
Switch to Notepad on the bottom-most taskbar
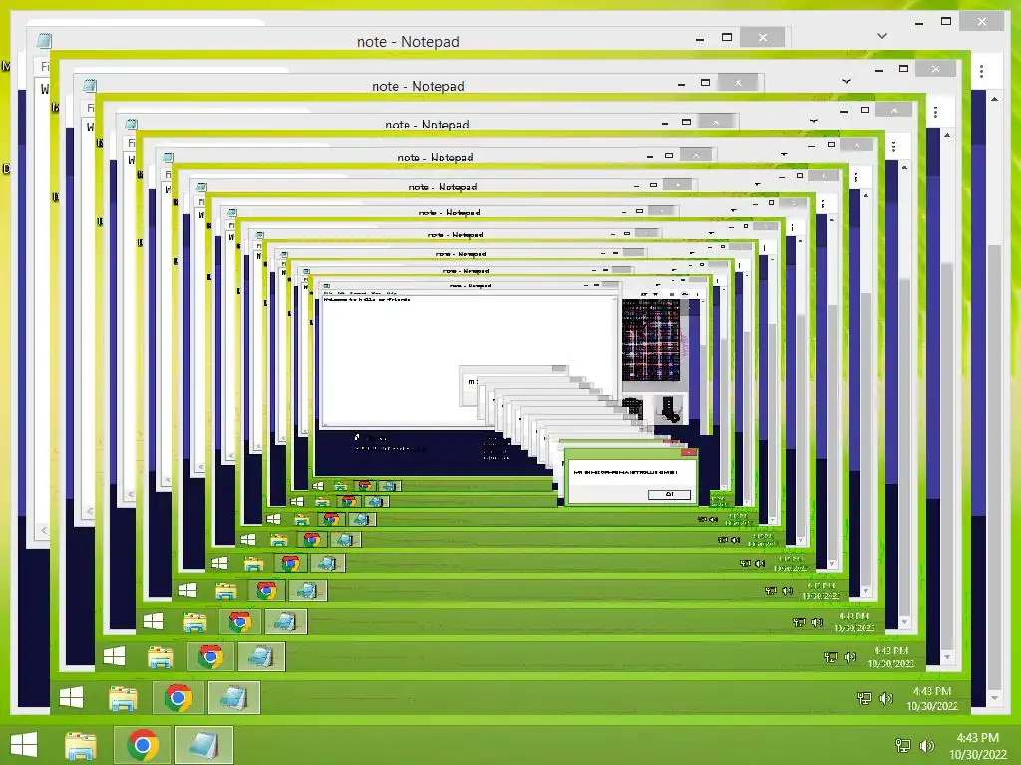coord(203,745)
